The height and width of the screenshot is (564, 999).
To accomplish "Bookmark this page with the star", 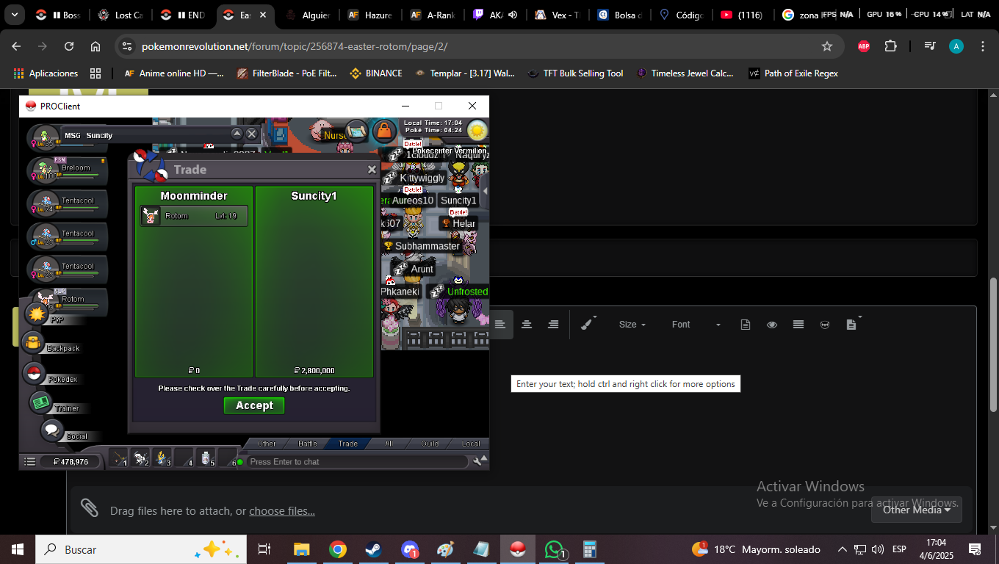I will [827, 46].
